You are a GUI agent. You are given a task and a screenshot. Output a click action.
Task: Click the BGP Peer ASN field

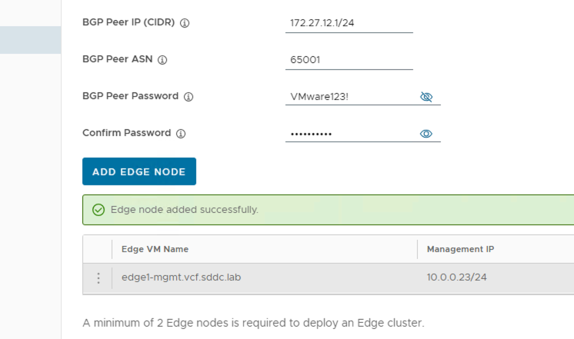[x=349, y=60]
